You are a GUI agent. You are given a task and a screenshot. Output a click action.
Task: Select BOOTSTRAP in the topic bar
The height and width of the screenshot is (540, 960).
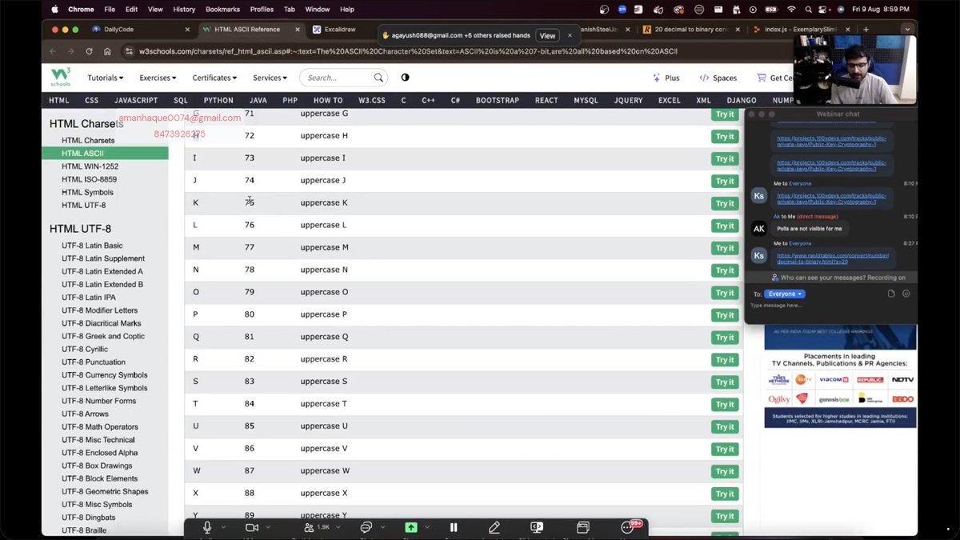point(498,101)
